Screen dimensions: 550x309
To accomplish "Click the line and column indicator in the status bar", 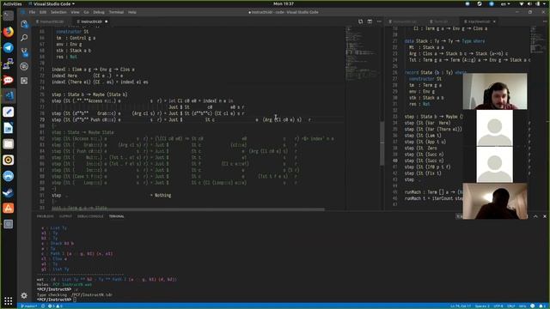I will [461, 306].
